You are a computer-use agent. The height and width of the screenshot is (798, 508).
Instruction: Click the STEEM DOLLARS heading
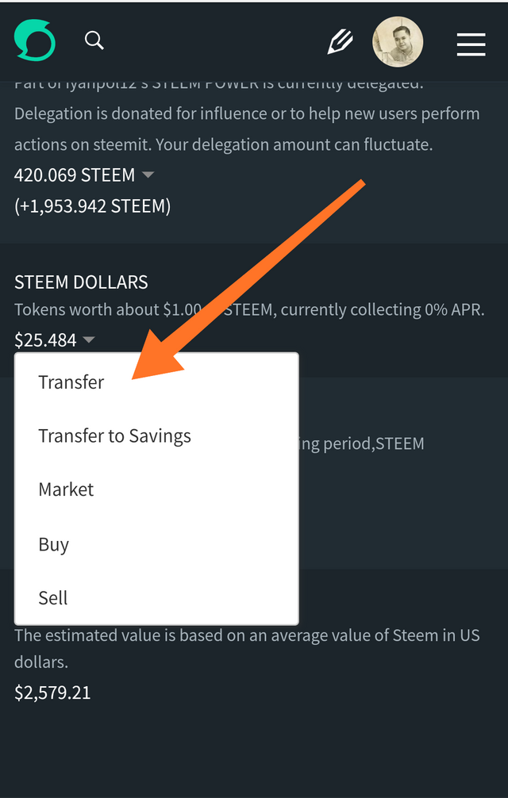[x=81, y=282]
